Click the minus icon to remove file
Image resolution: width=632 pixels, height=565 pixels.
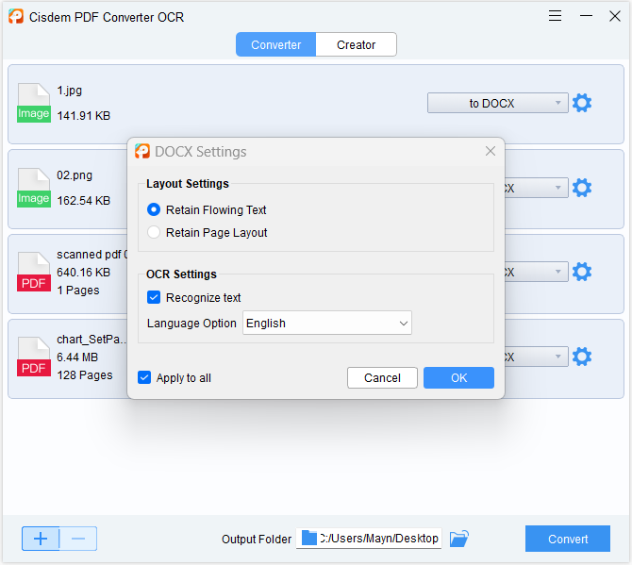point(78,539)
